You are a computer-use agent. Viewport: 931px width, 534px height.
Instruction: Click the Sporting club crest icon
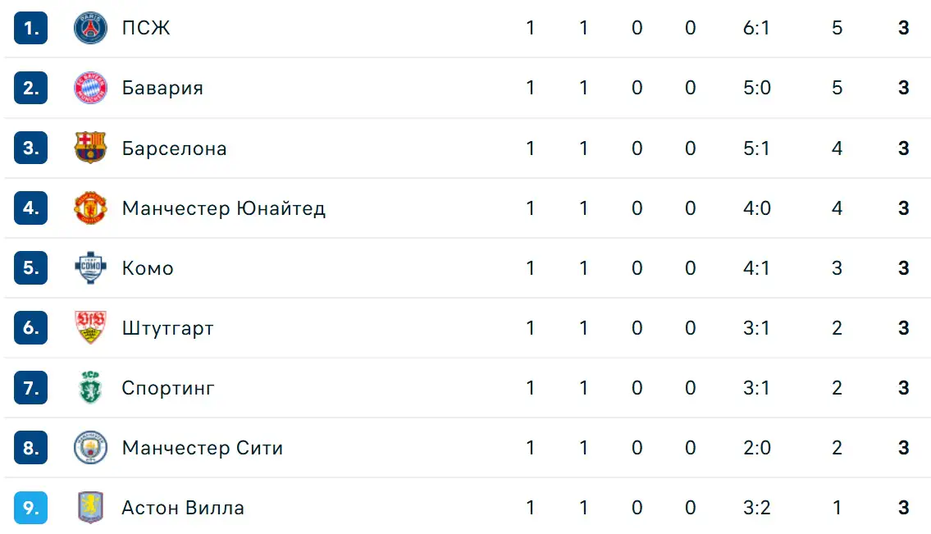pos(90,387)
